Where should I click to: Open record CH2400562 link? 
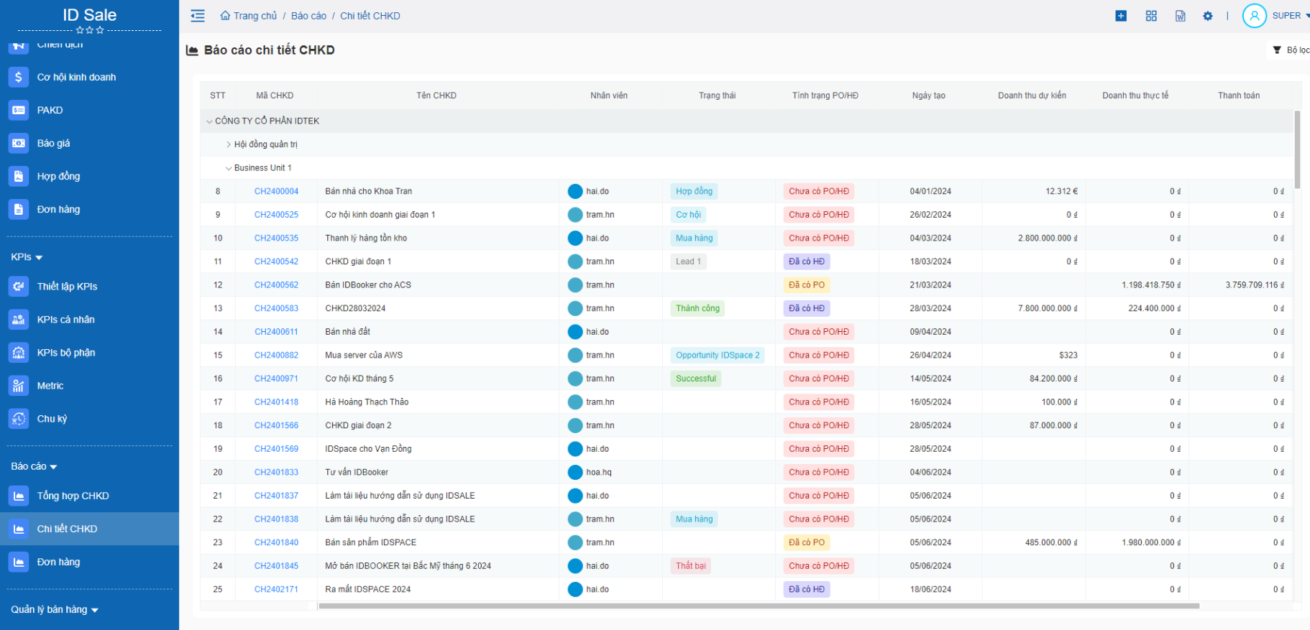276,285
